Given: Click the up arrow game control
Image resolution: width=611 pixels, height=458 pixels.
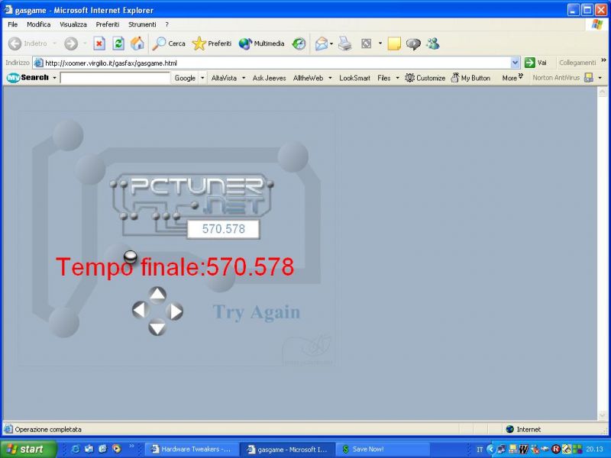Looking at the screenshot, I should (157, 295).
